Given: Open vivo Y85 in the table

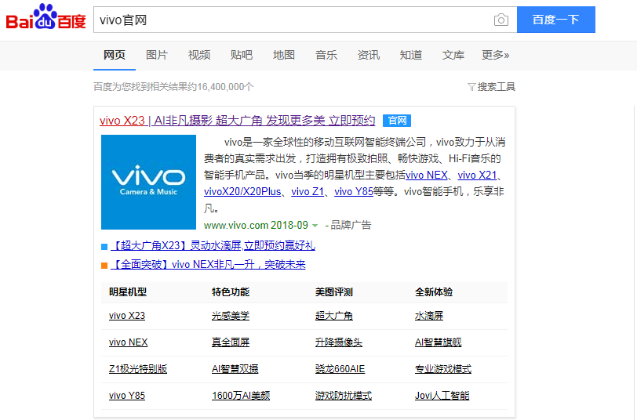Looking at the screenshot, I should tap(127, 396).
